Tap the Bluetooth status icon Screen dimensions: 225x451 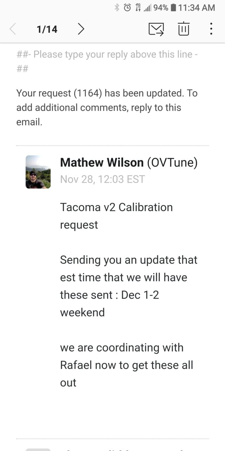pyautogui.click(x=117, y=7)
